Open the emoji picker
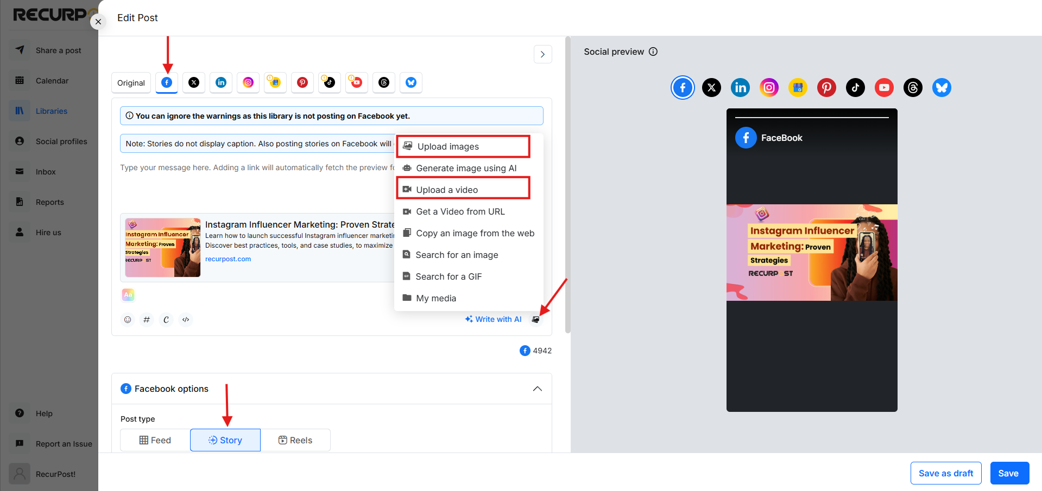The width and height of the screenshot is (1042, 491). click(128, 320)
